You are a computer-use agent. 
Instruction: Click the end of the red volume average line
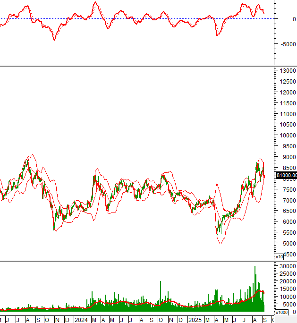pos(264,293)
